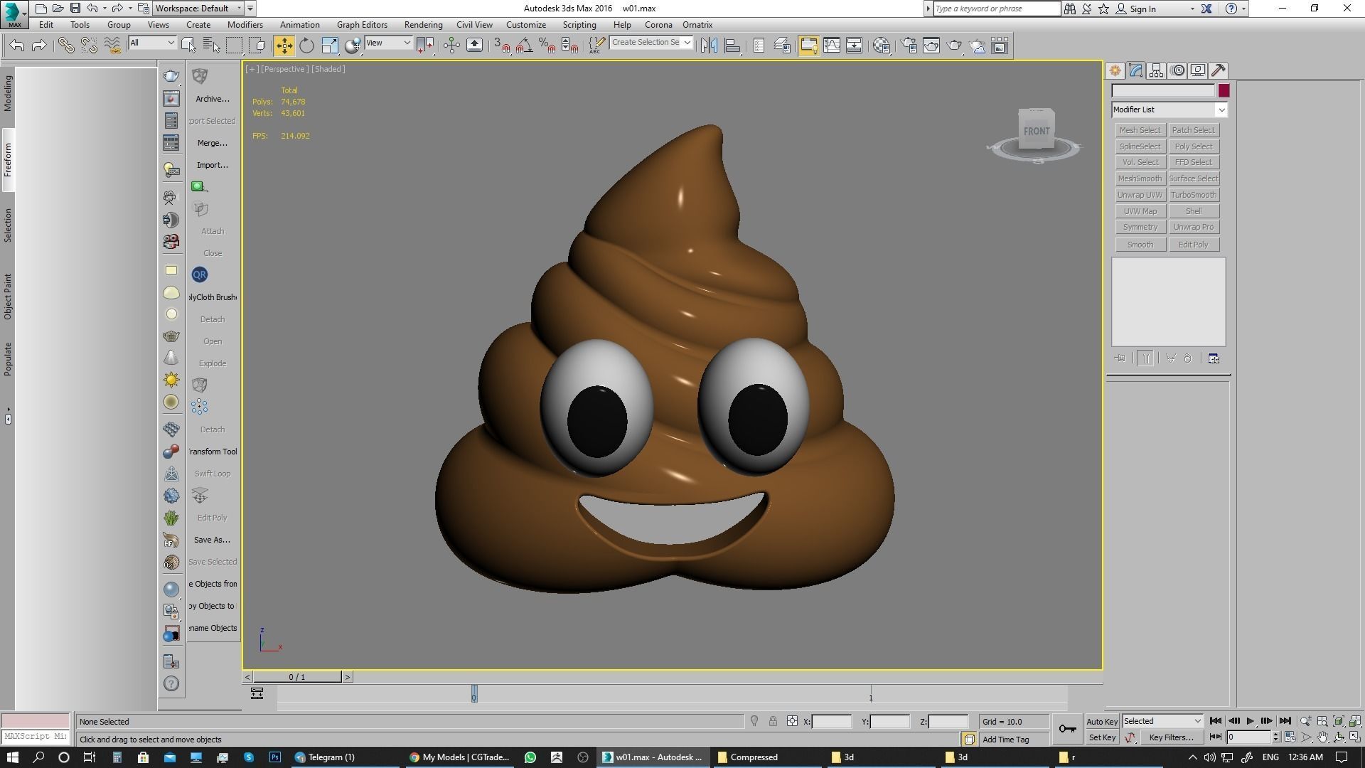Click the Align tool icon
This screenshot has width=1365, height=768.
pos(732,46)
